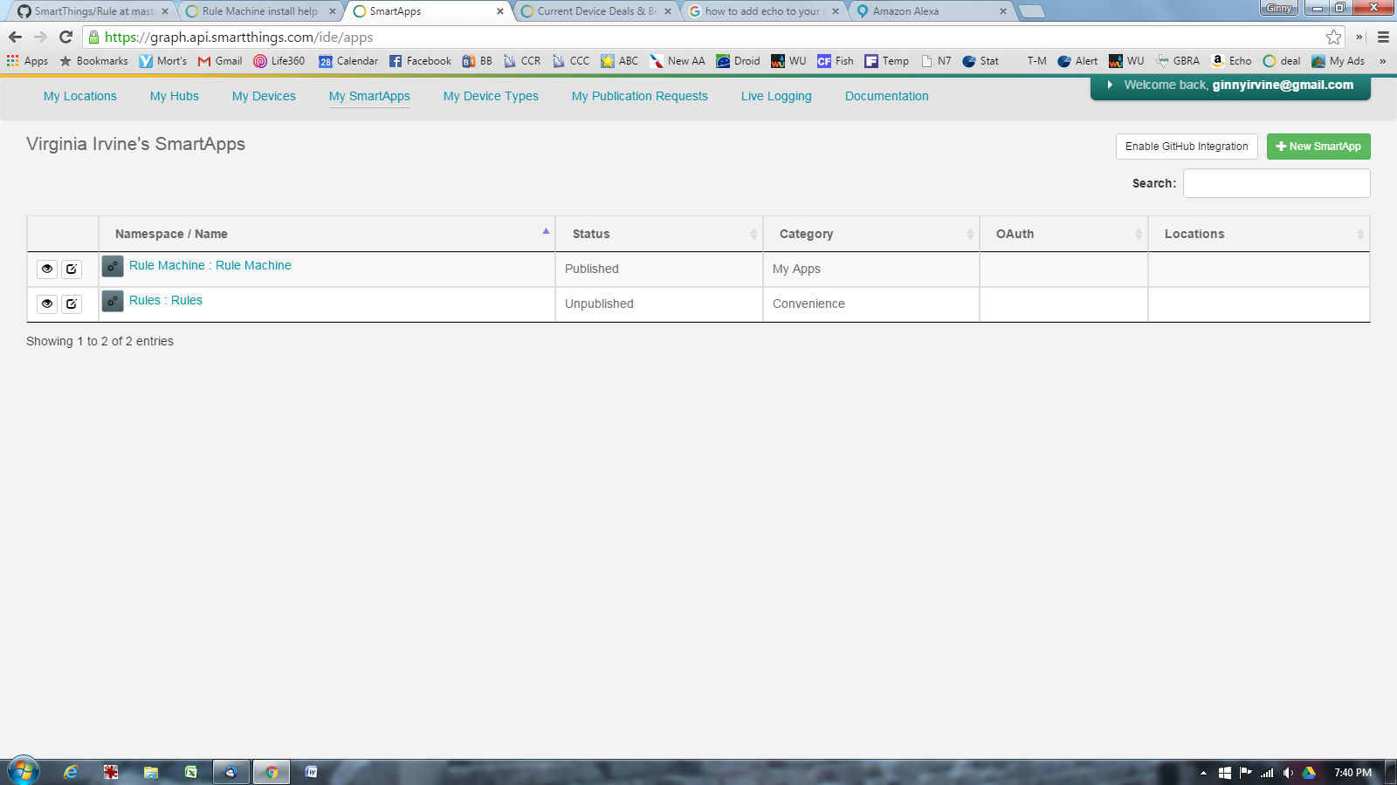Open the Droid bookmark
This screenshot has width=1397, height=785.
coord(738,61)
